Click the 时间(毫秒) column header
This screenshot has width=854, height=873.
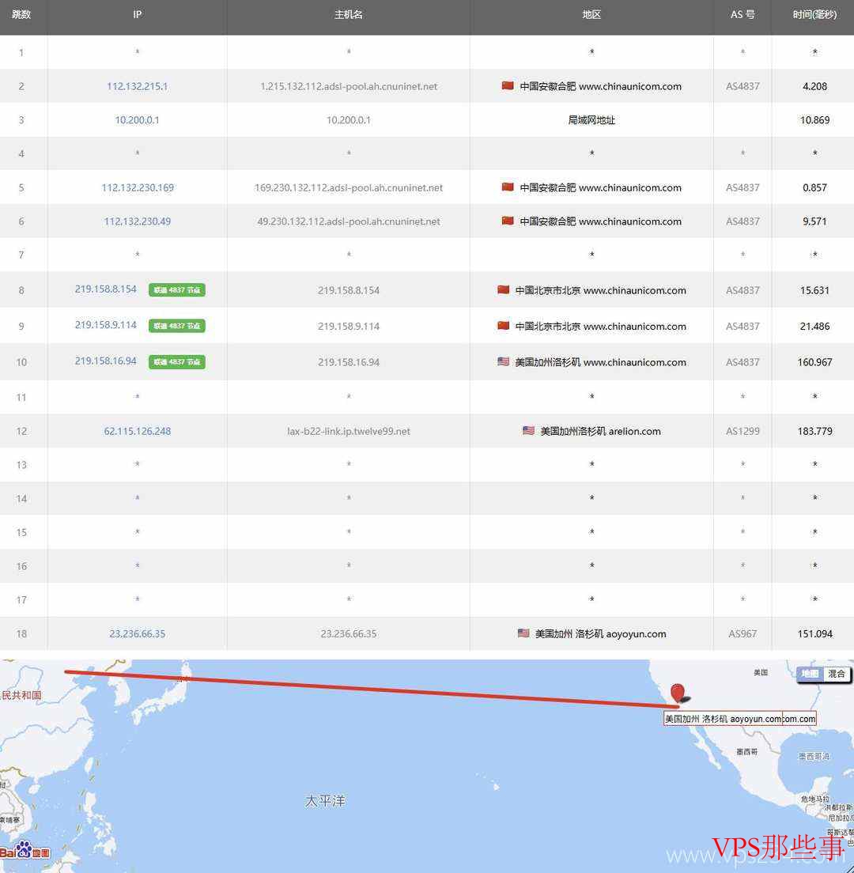tap(814, 14)
